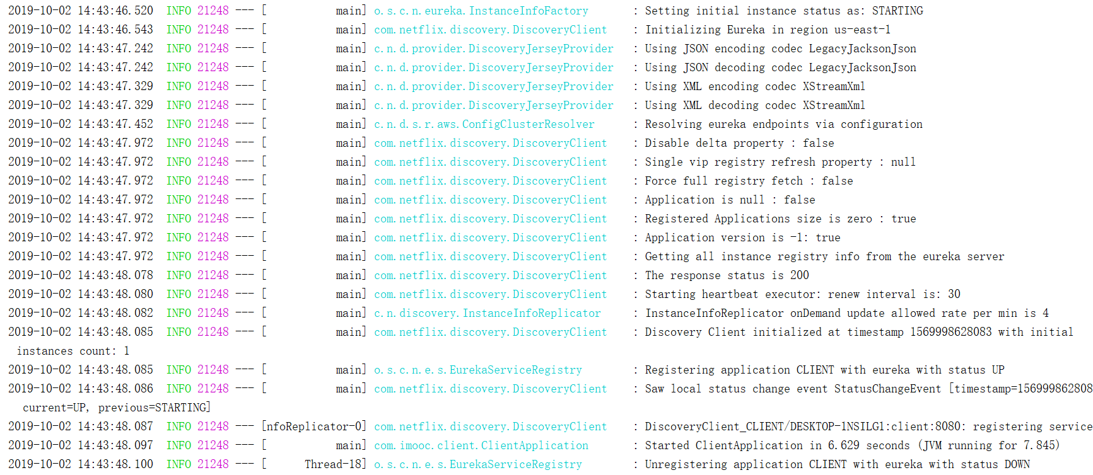Viewport: 1093px width, 475px height.
Task: Click 'InstanceInfoReplicator onDemand update allowed rate' message
Action: pyautogui.click(x=846, y=313)
